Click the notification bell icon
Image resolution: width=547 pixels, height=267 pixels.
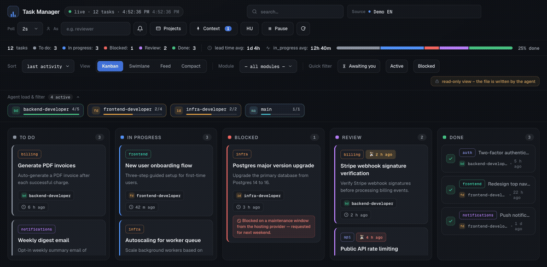coord(140,28)
